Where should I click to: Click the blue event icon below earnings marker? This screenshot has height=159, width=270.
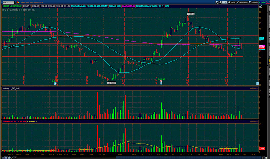point(161,83)
